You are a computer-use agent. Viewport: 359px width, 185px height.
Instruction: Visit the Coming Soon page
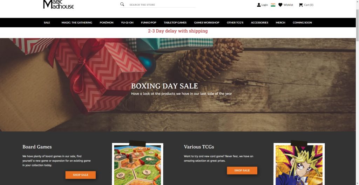pos(302,23)
